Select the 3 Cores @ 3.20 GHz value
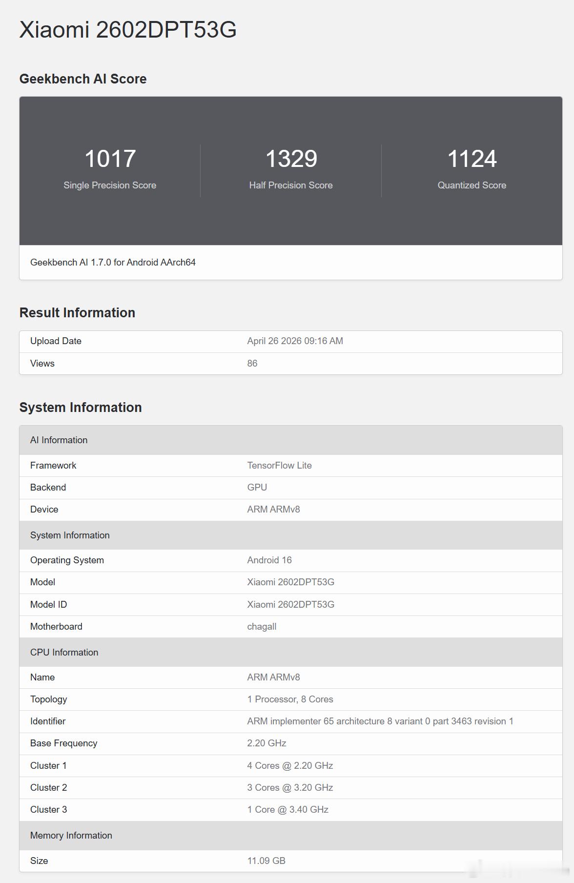 tap(290, 787)
